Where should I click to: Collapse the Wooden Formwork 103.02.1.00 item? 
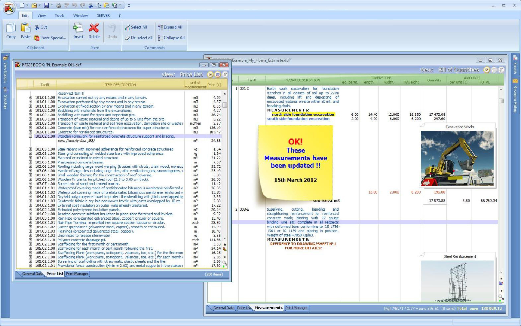tap(31, 137)
